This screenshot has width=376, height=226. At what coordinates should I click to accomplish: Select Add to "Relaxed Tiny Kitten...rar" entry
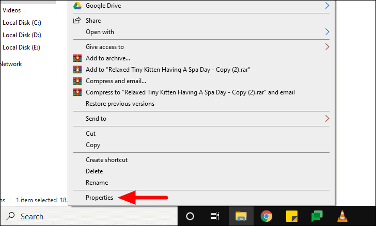201,70
